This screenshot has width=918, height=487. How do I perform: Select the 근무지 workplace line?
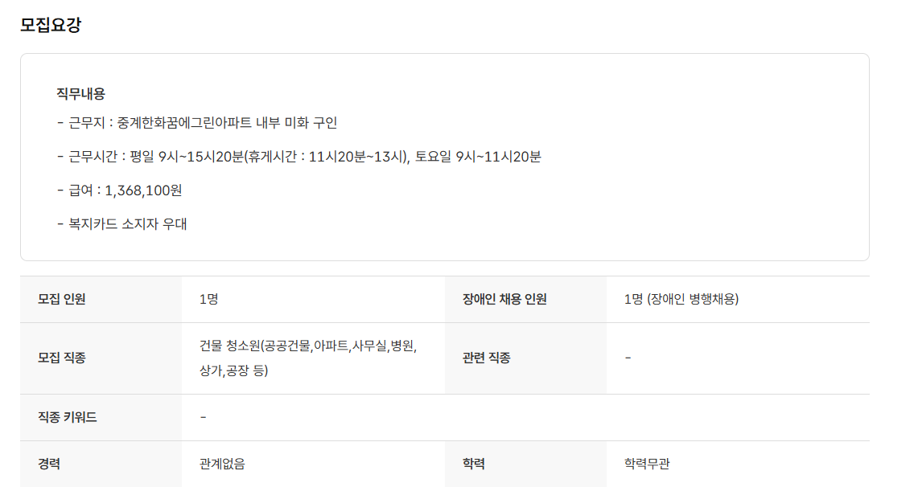(197, 123)
